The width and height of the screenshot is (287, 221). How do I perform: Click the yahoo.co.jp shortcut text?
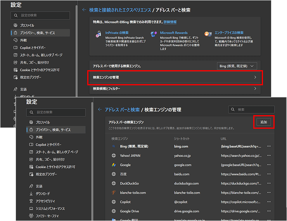click(182, 156)
